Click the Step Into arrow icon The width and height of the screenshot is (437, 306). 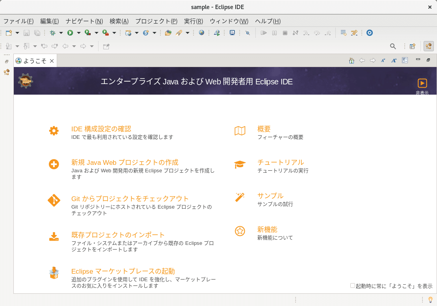[x=306, y=33]
